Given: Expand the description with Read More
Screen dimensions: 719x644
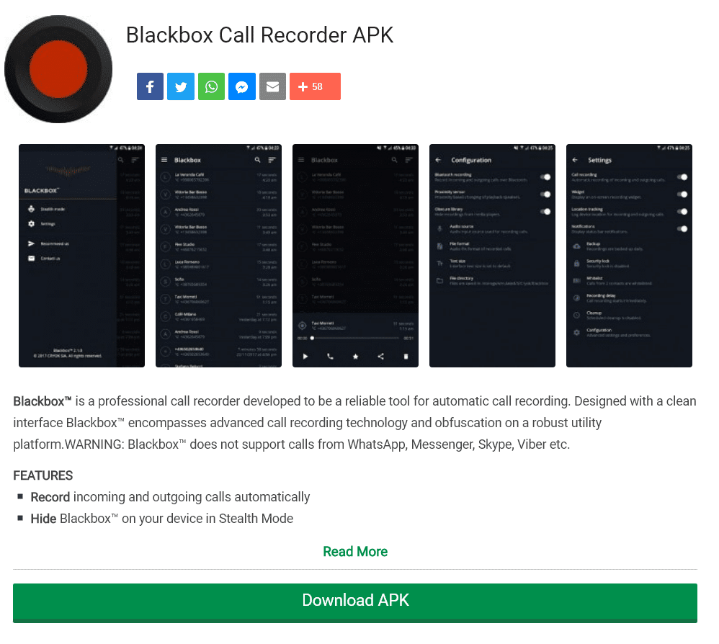Looking at the screenshot, I should pyautogui.click(x=355, y=551).
